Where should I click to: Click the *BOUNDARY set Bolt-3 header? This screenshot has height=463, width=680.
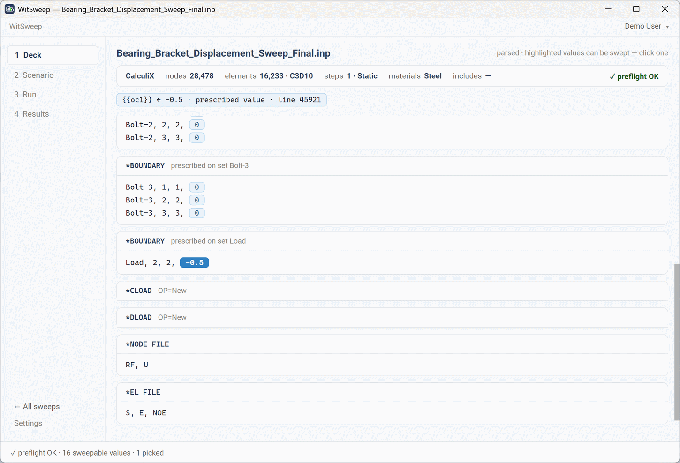tap(392, 166)
